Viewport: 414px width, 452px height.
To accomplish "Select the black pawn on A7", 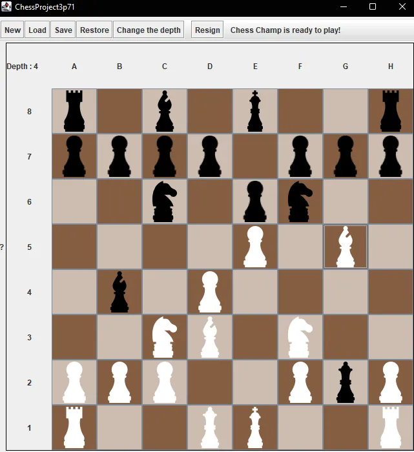I will tap(74, 156).
